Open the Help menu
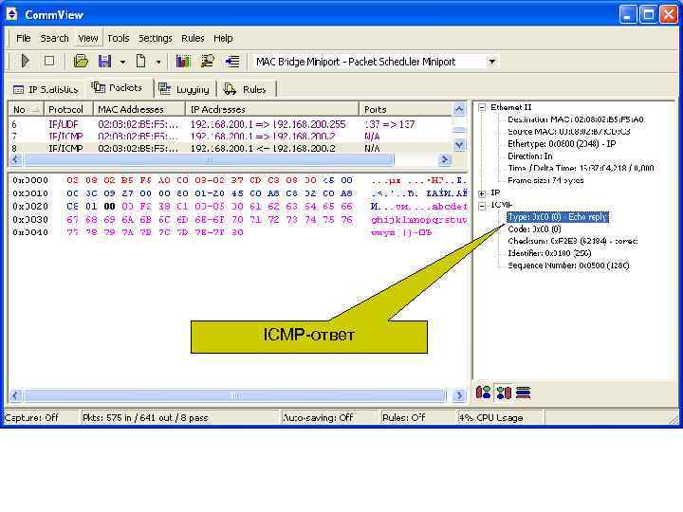Screen dimensions: 683x512 point(223,38)
